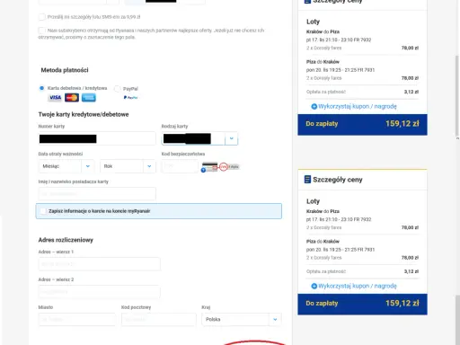Click the Adres rozliczeniowy heading
The width and height of the screenshot is (460, 345).
tap(66, 240)
